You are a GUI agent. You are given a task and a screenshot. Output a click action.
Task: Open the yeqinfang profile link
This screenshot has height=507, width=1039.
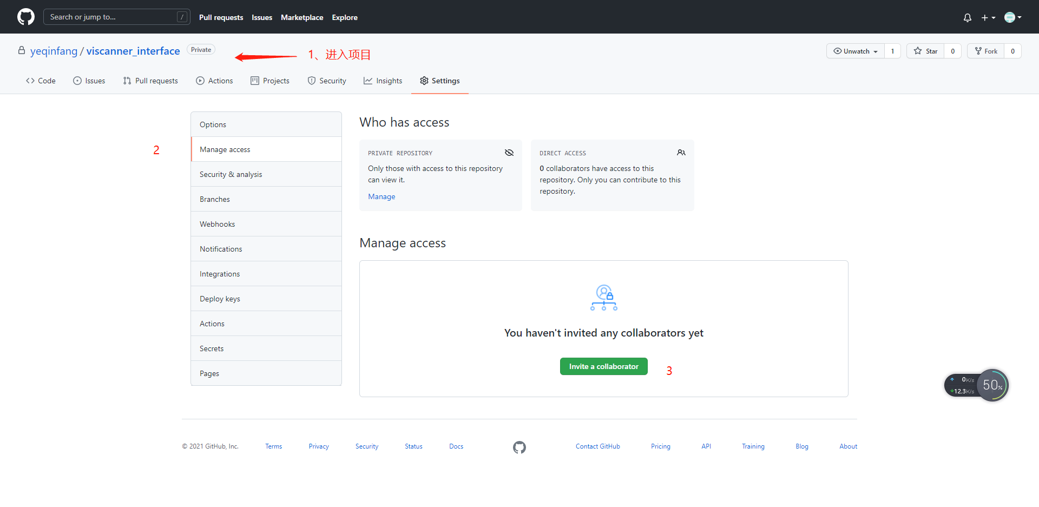pos(54,51)
